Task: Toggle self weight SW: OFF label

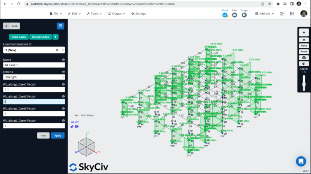Action: (75, 122)
